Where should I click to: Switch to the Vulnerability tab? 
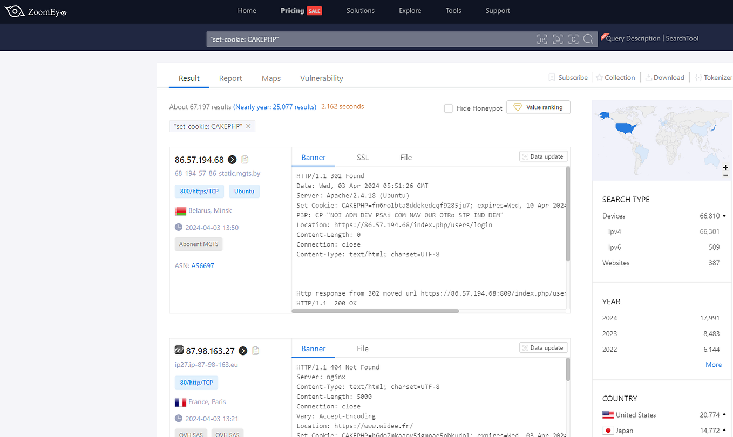[x=321, y=78]
